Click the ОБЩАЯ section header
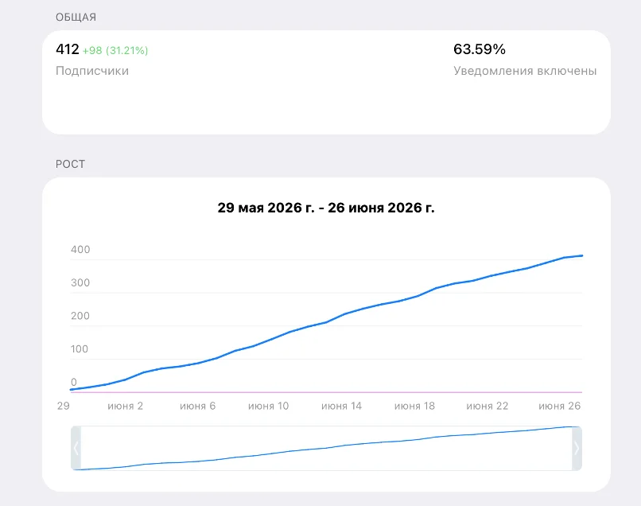 [x=76, y=18]
